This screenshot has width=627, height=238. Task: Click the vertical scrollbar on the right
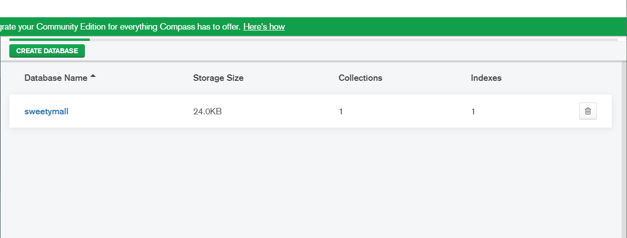click(624, 148)
